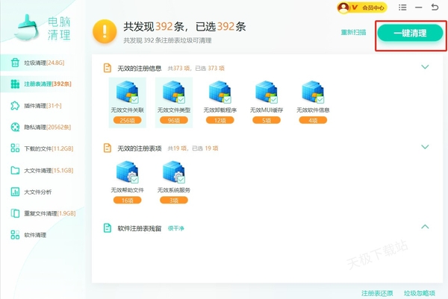Click the 下载的文件 sidebar icon
The image size is (448, 299).
[15, 148]
